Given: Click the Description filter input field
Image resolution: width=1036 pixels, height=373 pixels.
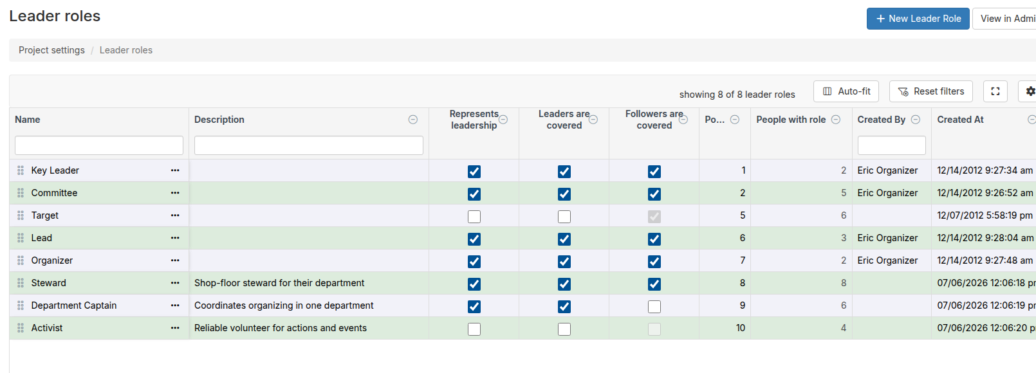Looking at the screenshot, I should point(309,145).
